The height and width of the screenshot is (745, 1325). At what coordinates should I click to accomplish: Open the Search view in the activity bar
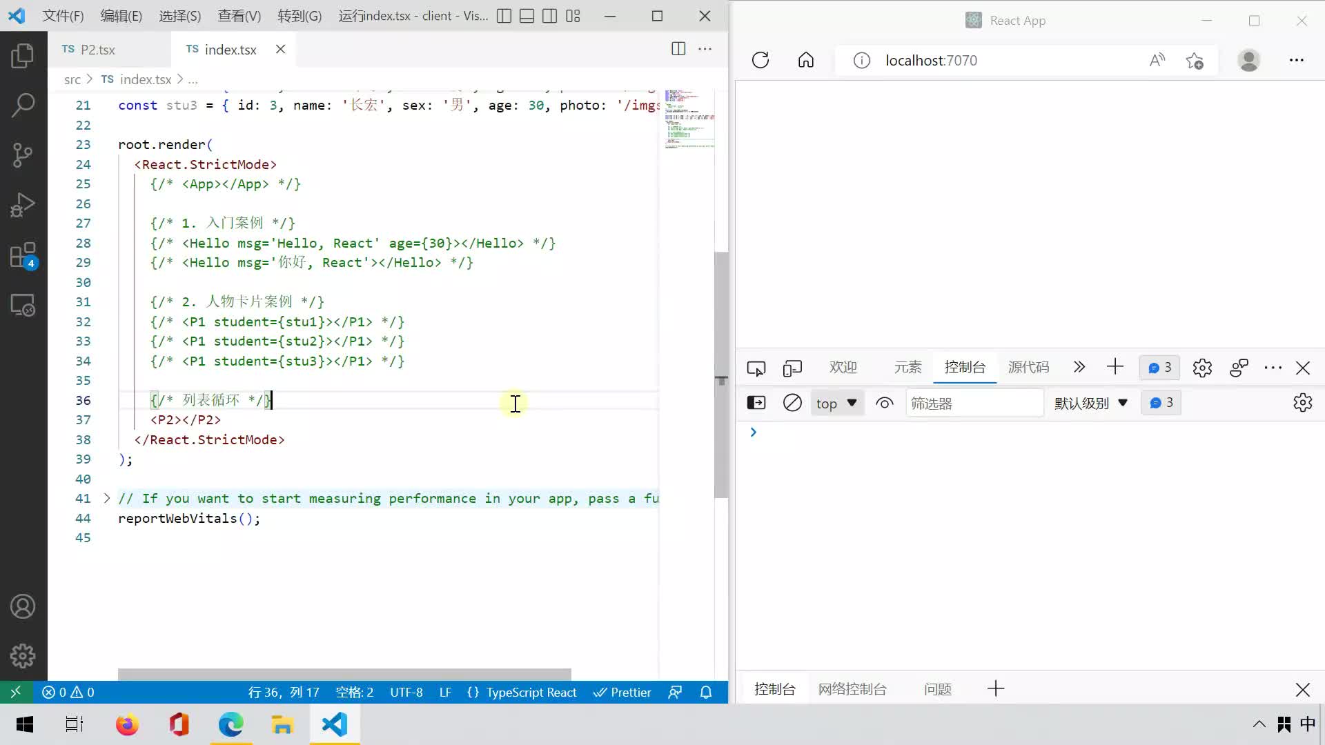(x=23, y=106)
